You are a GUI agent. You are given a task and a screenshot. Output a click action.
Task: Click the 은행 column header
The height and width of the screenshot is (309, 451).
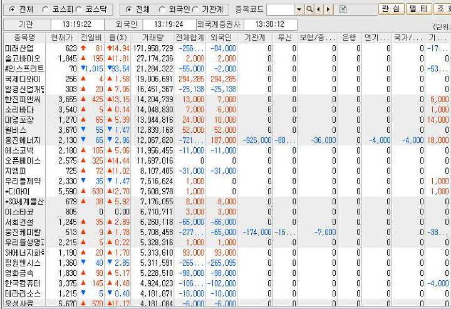pos(349,38)
